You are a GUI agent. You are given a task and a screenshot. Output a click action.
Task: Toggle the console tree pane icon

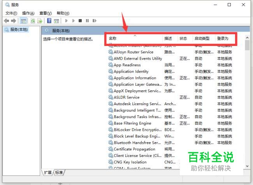pos(23,21)
